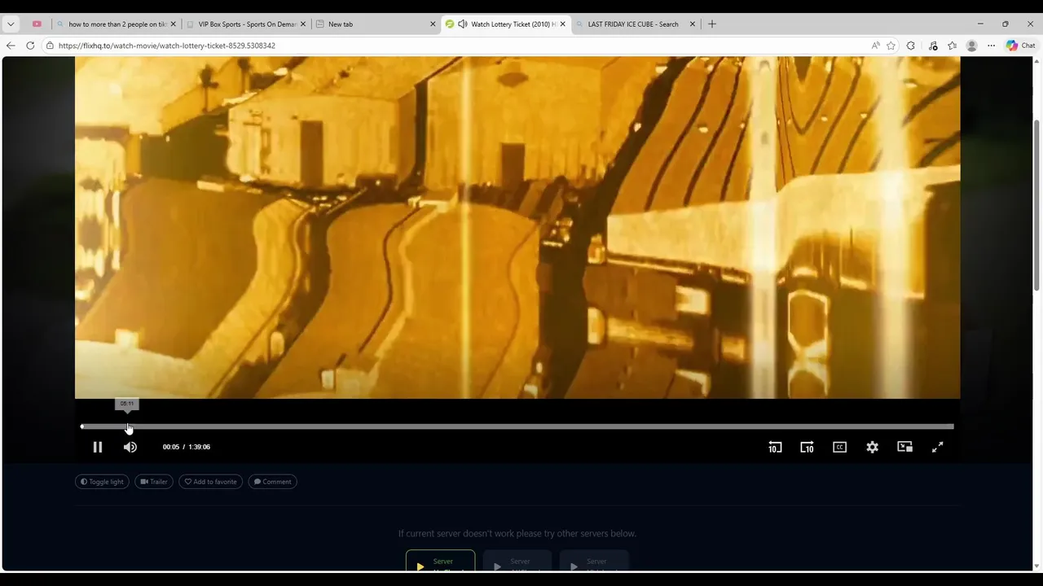Viewport: 1043px width, 586px height.
Task: Enter fullscreen video mode
Action: (938, 447)
